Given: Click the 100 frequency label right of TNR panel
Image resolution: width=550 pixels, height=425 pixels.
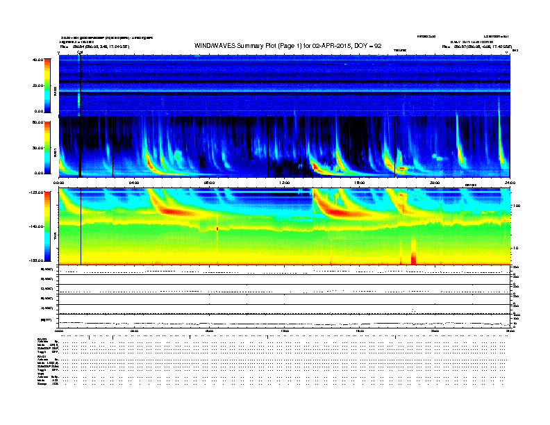Looking at the screenshot, I should (517, 206).
